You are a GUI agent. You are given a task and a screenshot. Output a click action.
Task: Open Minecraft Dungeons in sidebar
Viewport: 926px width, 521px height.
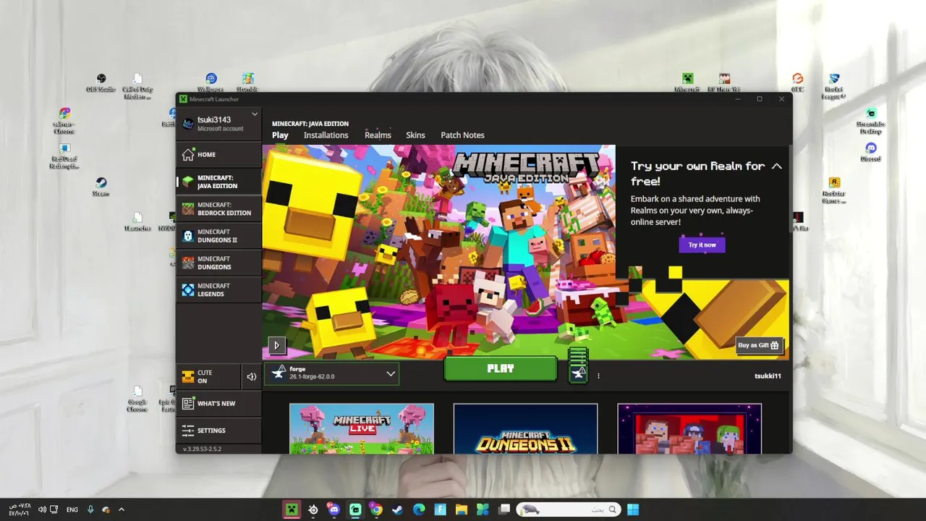218,263
